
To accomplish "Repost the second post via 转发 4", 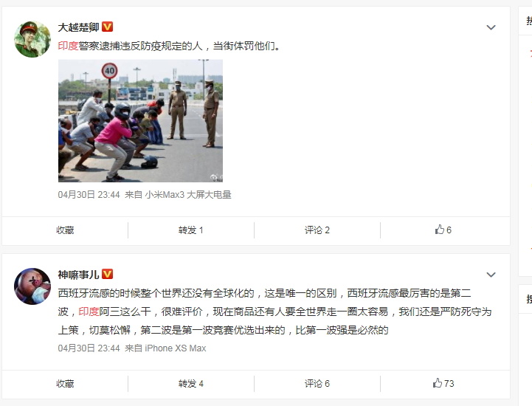I will pos(190,384).
